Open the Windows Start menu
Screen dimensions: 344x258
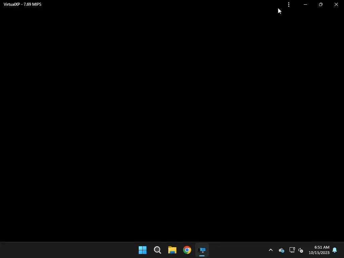[x=142, y=250]
